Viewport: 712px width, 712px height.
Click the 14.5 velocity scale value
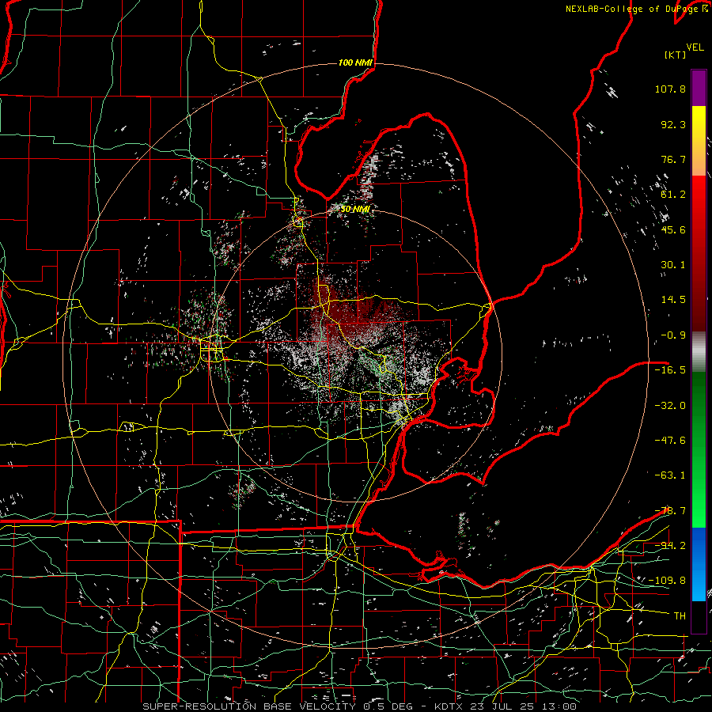tap(673, 300)
